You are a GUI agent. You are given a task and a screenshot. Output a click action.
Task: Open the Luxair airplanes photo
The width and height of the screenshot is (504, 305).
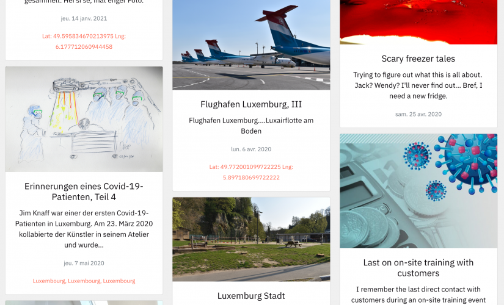tap(251, 45)
